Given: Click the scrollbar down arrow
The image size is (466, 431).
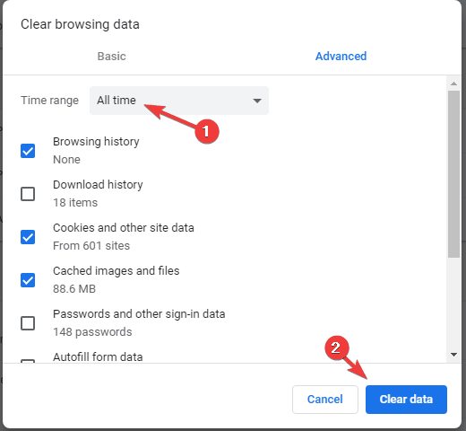Looking at the screenshot, I should (x=453, y=355).
